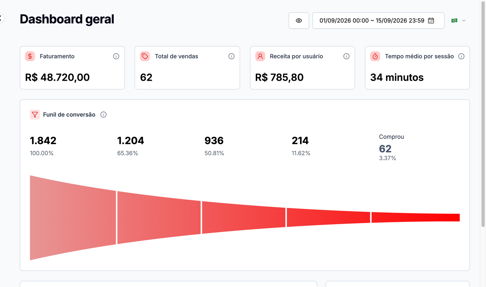Click the Funil de conversão funnel icon

pos(35,115)
